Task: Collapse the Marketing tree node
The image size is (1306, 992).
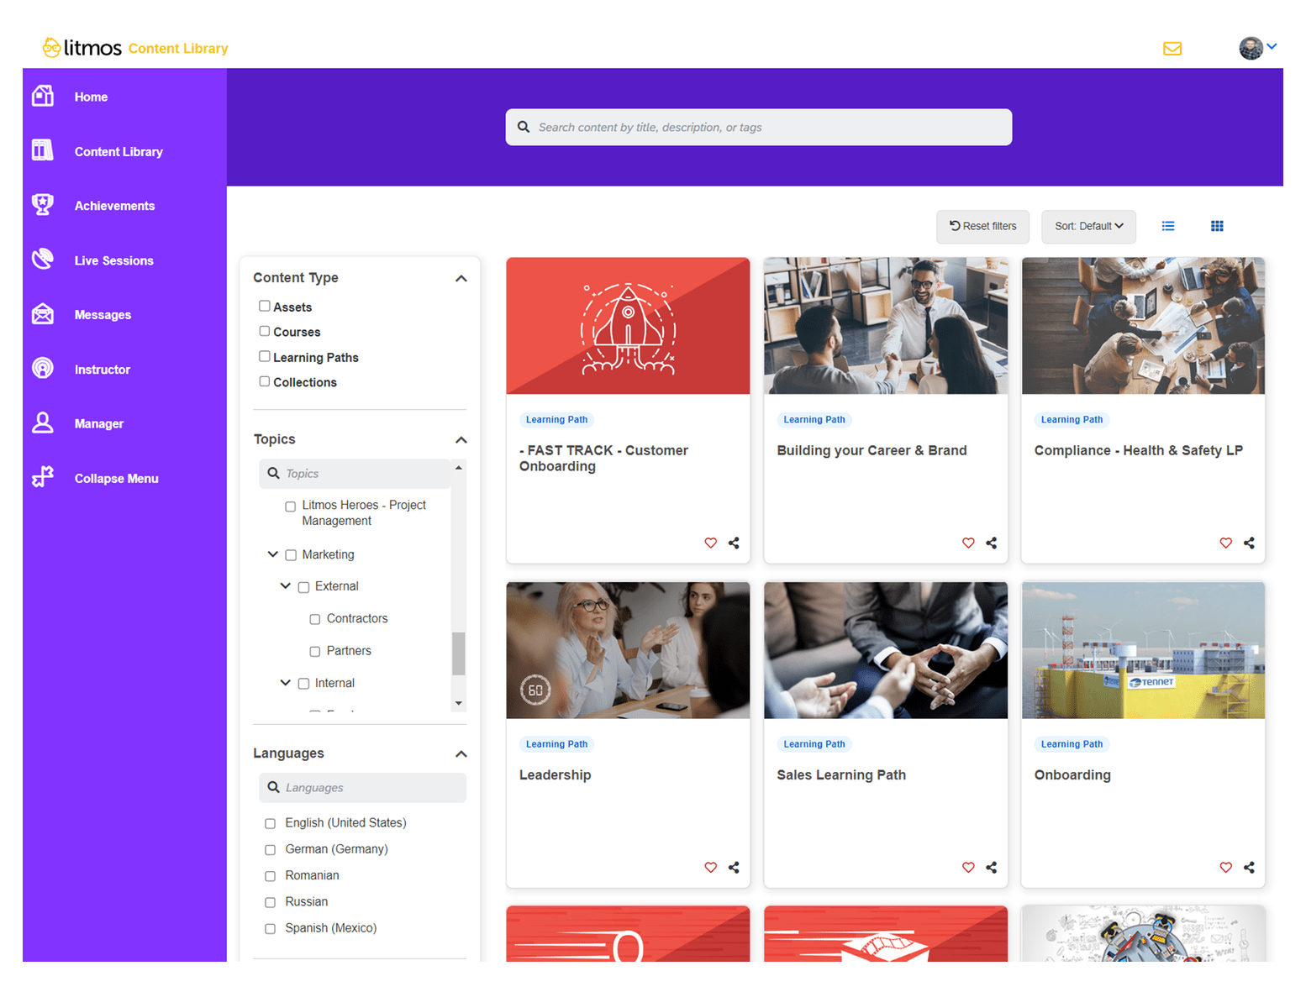Action: 272,554
